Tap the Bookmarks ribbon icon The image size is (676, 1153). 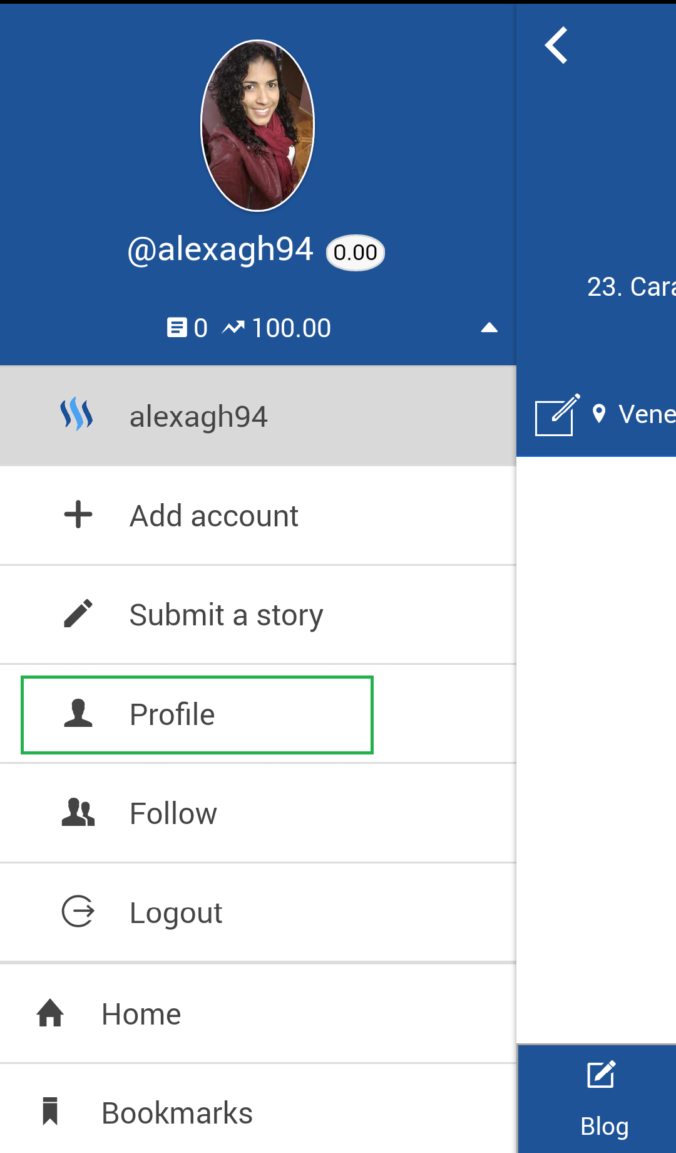click(x=50, y=1112)
